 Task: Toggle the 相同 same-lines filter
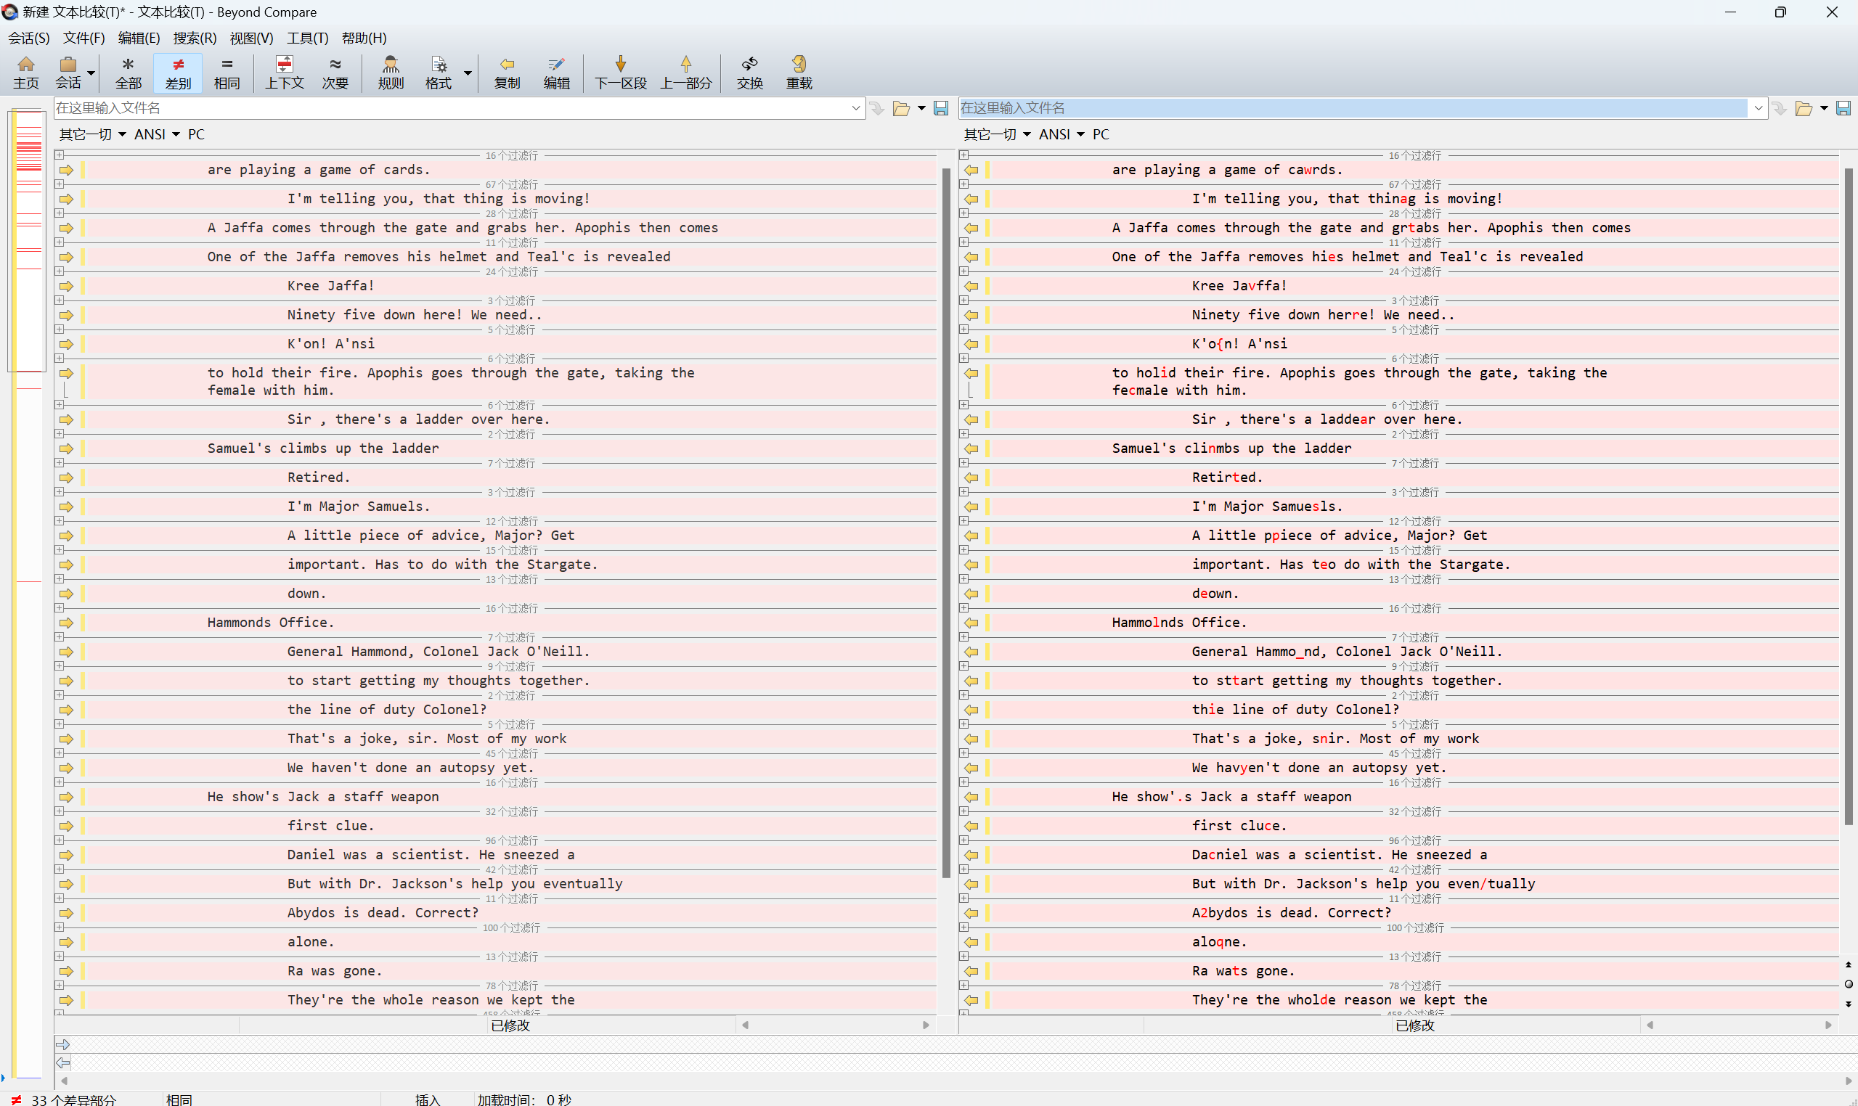click(x=227, y=73)
